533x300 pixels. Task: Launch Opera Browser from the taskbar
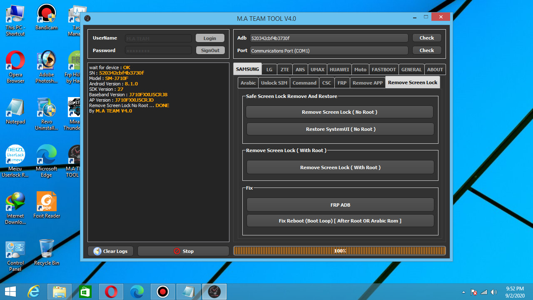[x=111, y=291]
